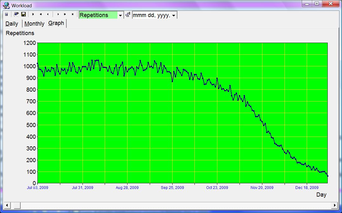
Task: Click the fast-rewind double-arrow icon
Action: pos(41,14)
